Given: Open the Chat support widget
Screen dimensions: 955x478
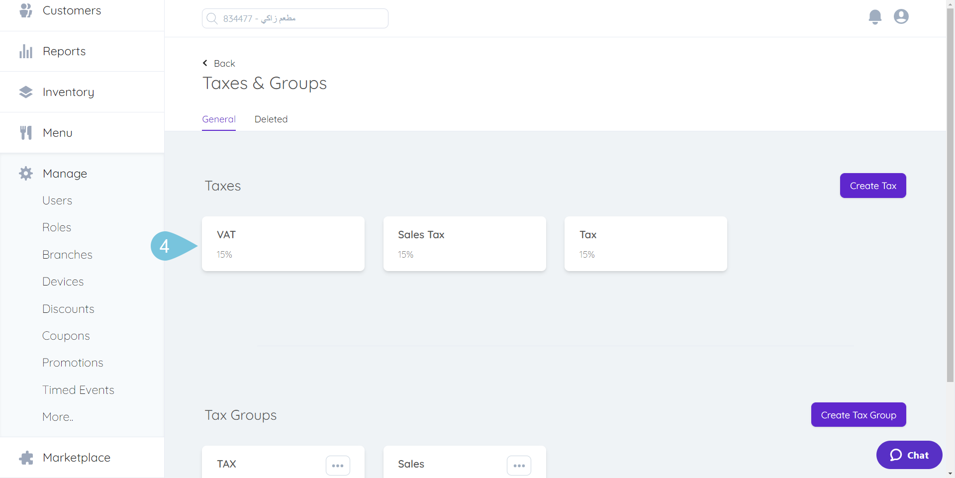Looking at the screenshot, I should click(x=909, y=455).
